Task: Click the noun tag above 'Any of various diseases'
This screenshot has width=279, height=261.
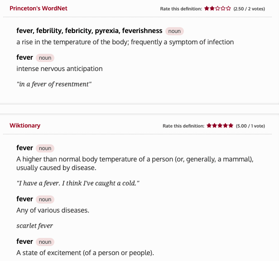Action: tap(45, 199)
